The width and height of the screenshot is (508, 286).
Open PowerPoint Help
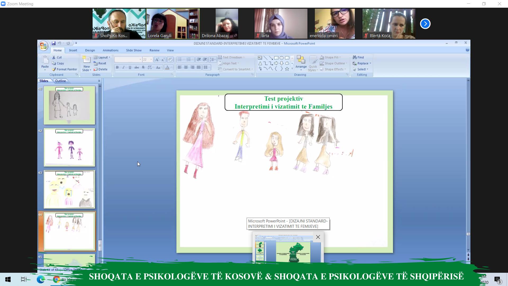click(x=467, y=50)
